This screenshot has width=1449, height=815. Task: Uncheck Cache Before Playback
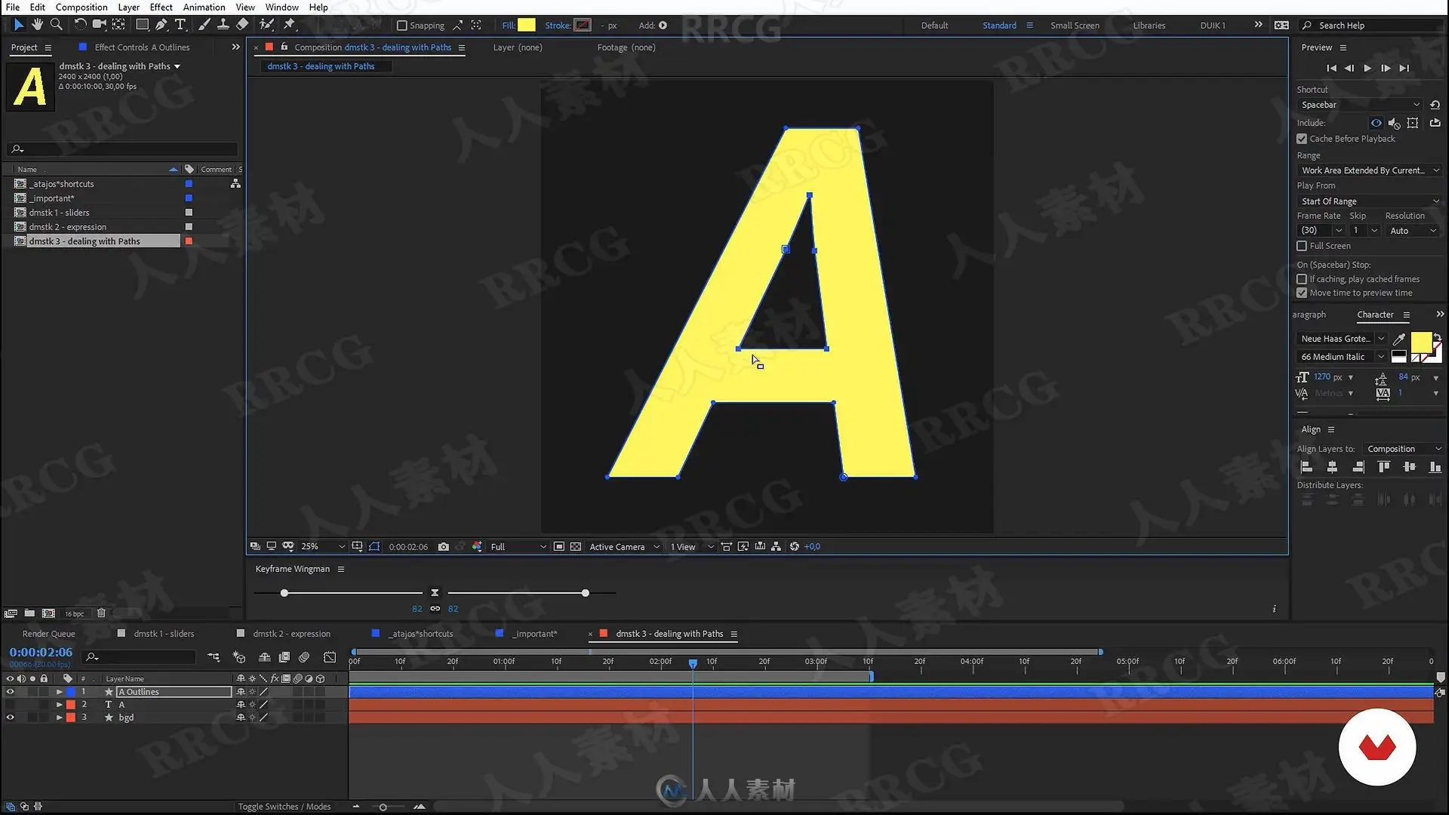pyautogui.click(x=1302, y=139)
